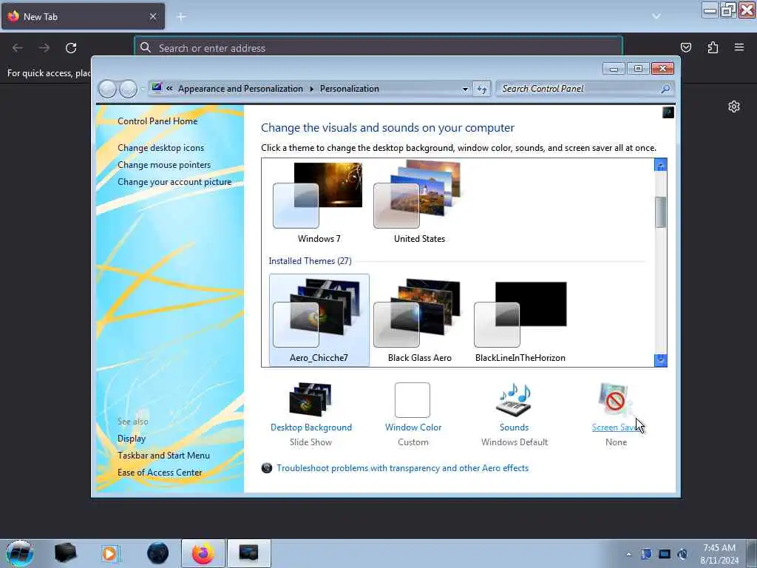Click the Personalization breadcrumb

350,89
